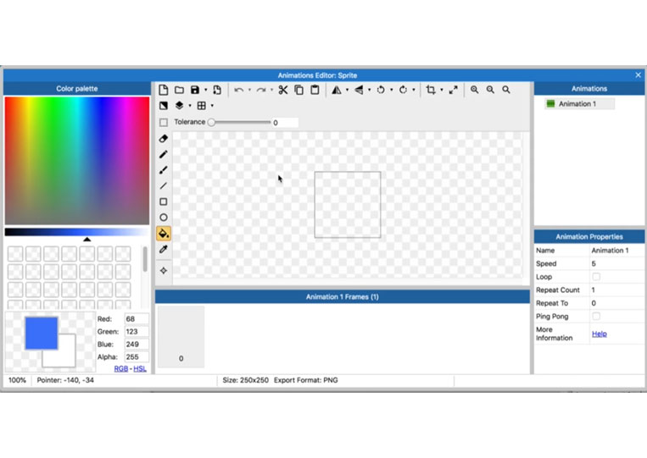Image resolution: width=647 pixels, height=458 pixels.
Task: Click the Green value field
Action: point(137,332)
